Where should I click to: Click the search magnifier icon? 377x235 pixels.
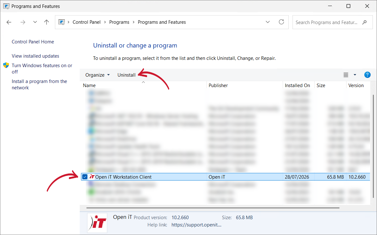365,22
